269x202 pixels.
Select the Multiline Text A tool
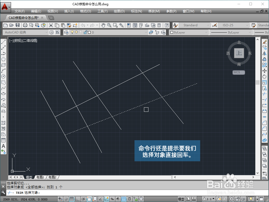pyautogui.click(x=3, y=146)
